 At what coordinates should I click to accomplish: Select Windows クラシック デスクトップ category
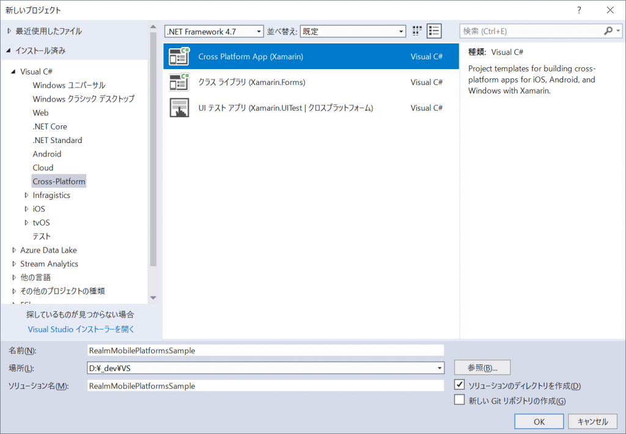tap(83, 98)
